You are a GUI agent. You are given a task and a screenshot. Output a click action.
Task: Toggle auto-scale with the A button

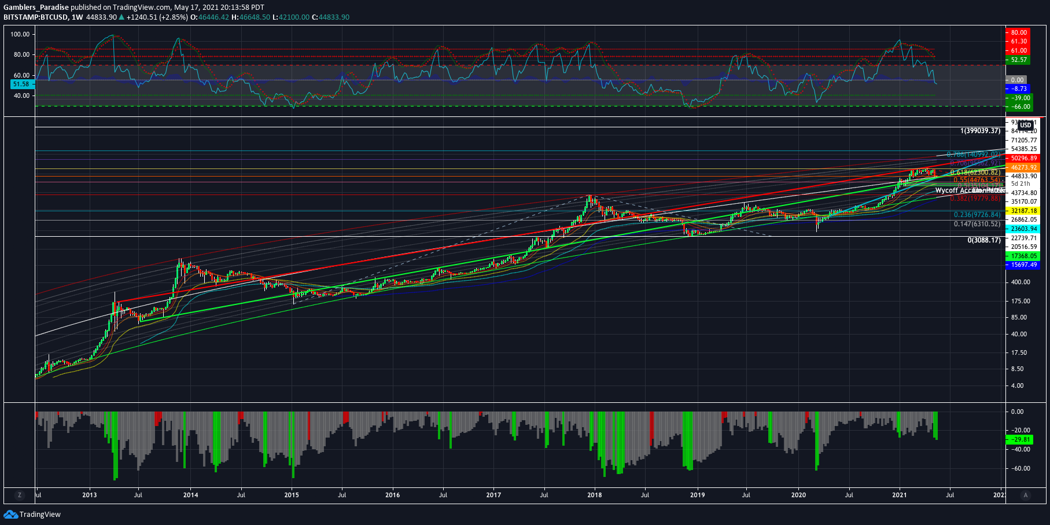coord(1026,495)
